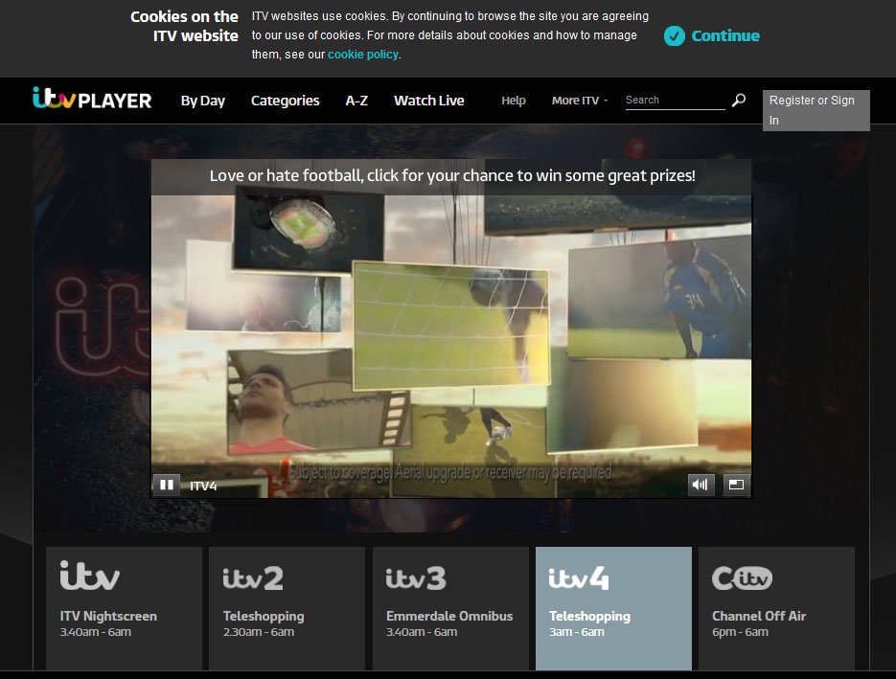Click the ITV4 label in player
896x679 pixels.
(203, 486)
